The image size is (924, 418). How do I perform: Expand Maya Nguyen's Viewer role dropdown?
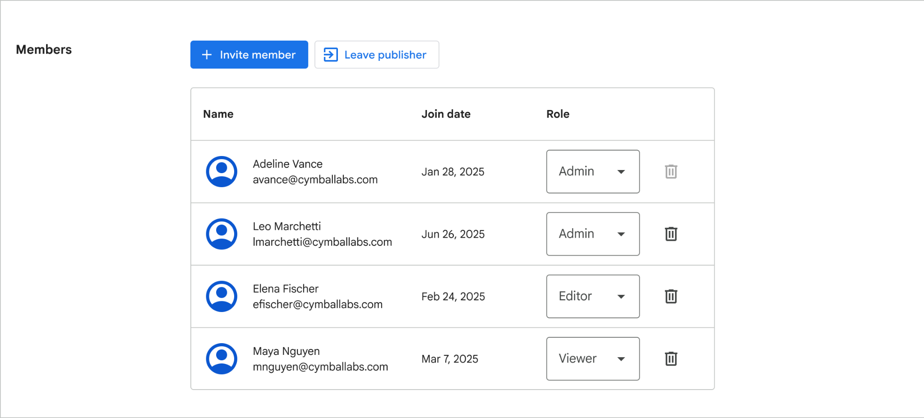coord(593,358)
